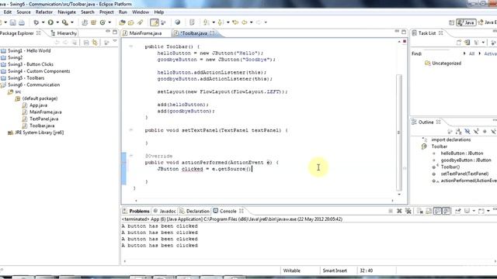Click Remove All Terminated Launches in Console
497x279 pixels.
tap(408, 211)
